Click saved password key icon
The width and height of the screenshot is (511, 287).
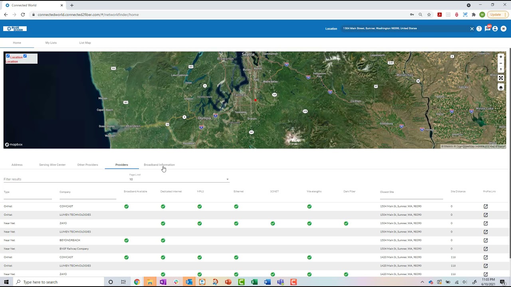pos(412,15)
